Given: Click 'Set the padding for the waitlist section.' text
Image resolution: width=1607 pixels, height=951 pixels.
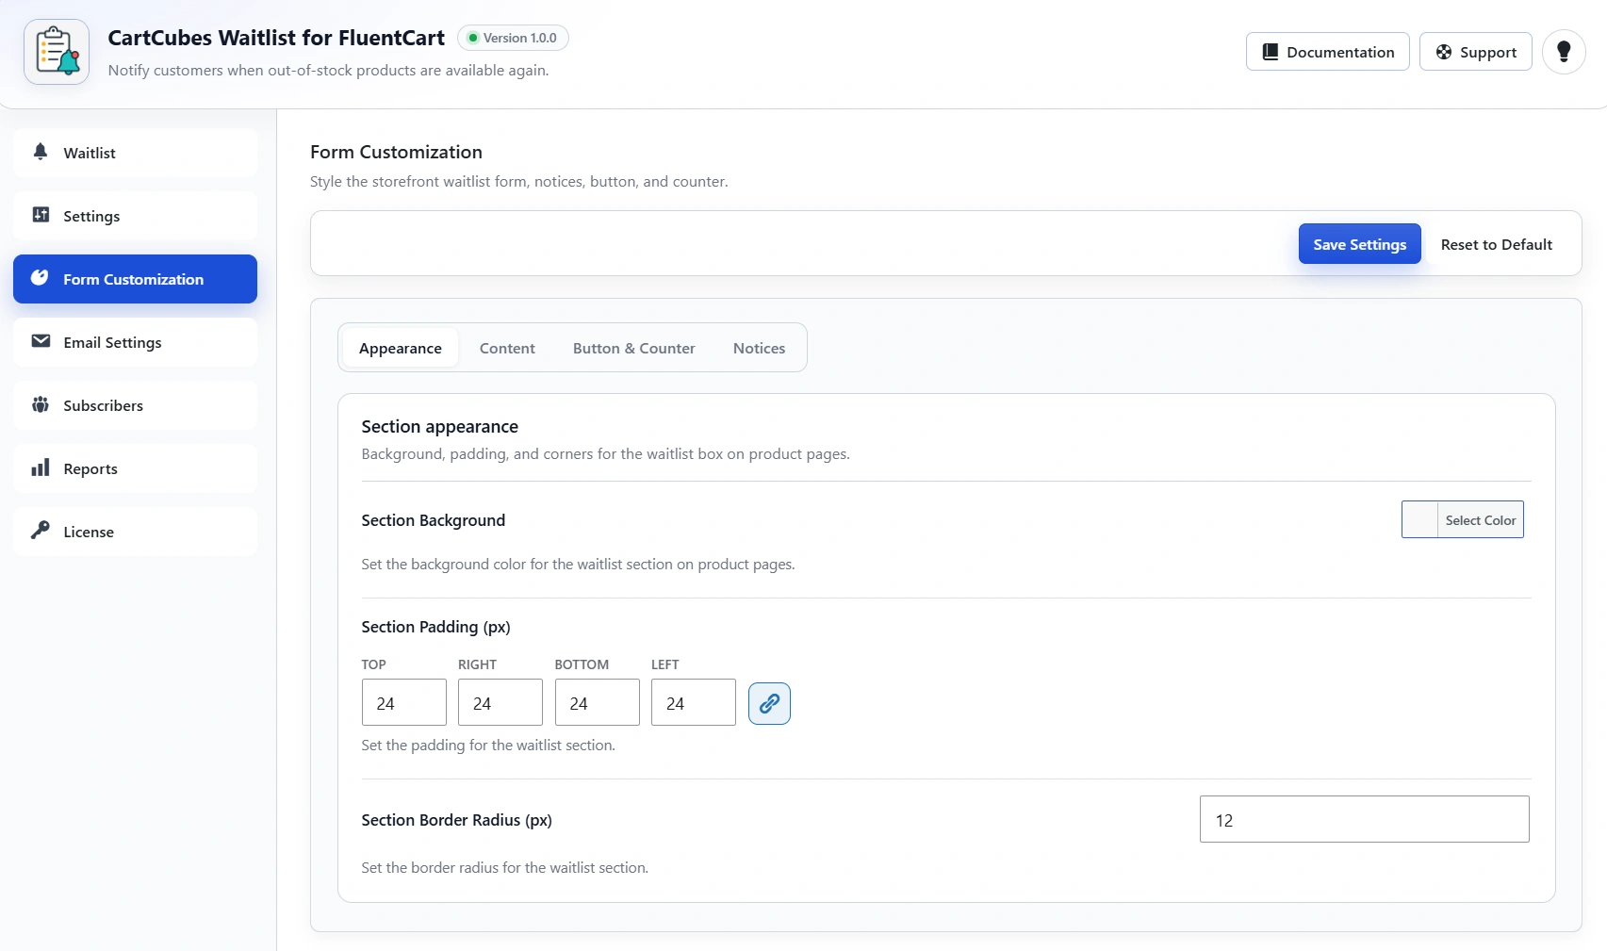Looking at the screenshot, I should (488, 746).
